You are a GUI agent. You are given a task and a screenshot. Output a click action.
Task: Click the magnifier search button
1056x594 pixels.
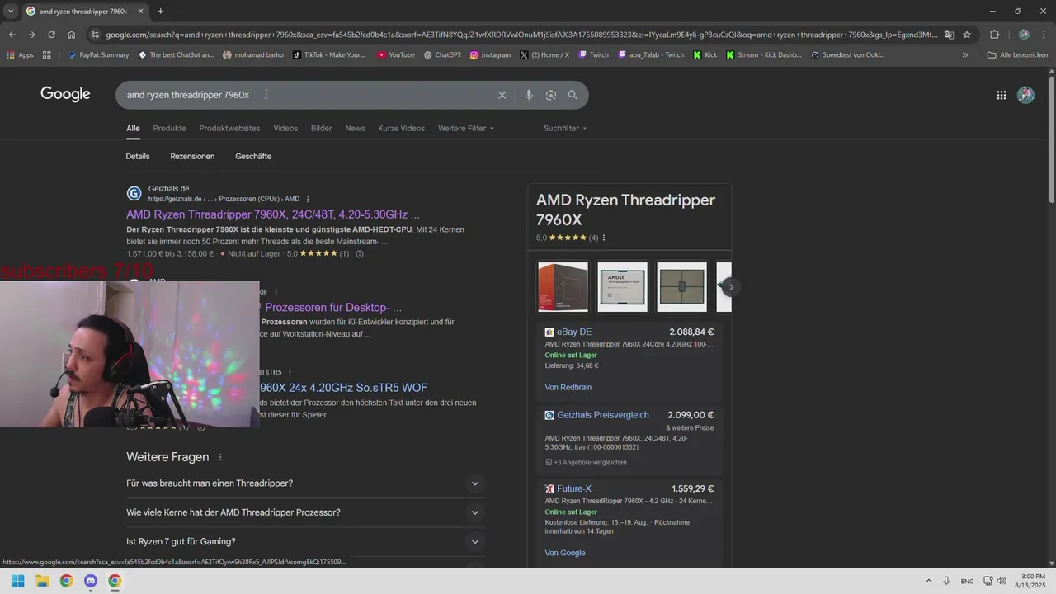pos(573,95)
